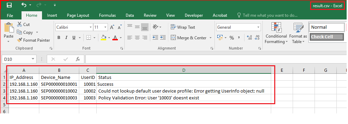Click the Insert Function fx icon
The image size is (348, 124).
(x=78, y=59)
